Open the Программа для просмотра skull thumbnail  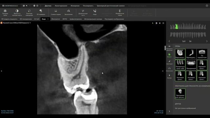pos(180,94)
